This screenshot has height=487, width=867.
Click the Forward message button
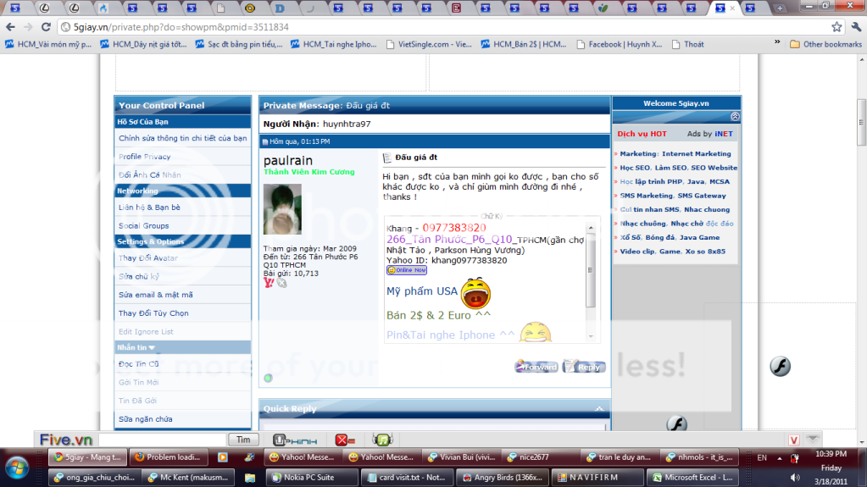coord(536,367)
